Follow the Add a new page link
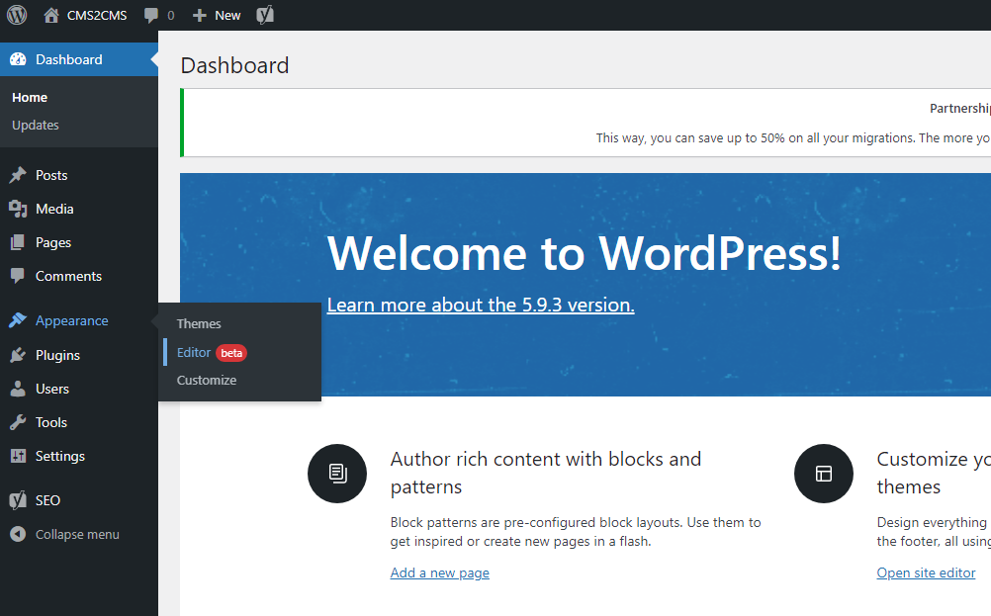 pyautogui.click(x=440, y=573)
